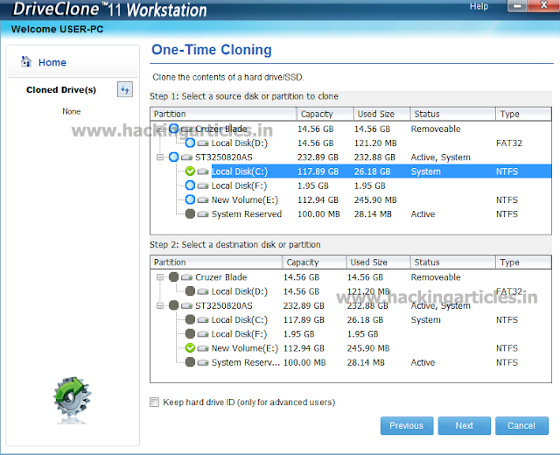Click Local Disk(C:) drive icon in source list
This screenshot has width=560, height=455.
pos(203,171)
